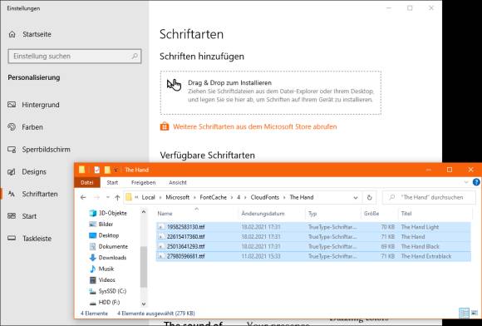
Task: Go back in Explorer navigation
Action: pyautogui.click(x=83, y=197)
